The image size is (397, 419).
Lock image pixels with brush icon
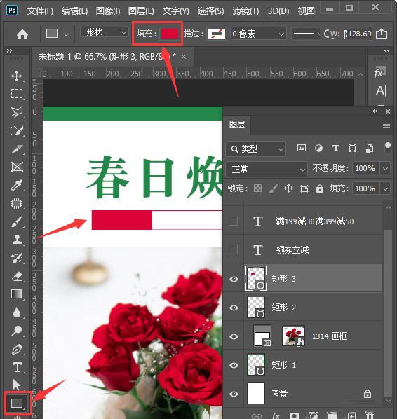pyautogui.click(x=273, y=188)
